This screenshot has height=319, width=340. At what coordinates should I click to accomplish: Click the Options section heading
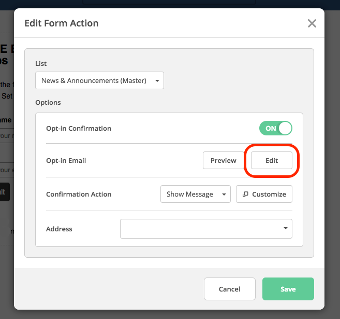click(x=48, y=102)
